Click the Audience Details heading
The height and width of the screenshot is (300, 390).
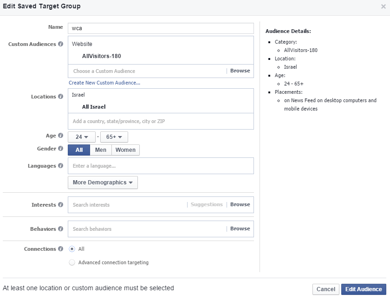pos(288,31)
